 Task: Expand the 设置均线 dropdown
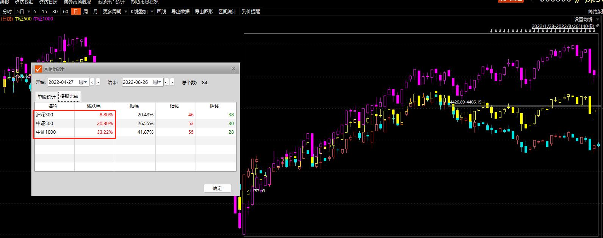[585, 20]
